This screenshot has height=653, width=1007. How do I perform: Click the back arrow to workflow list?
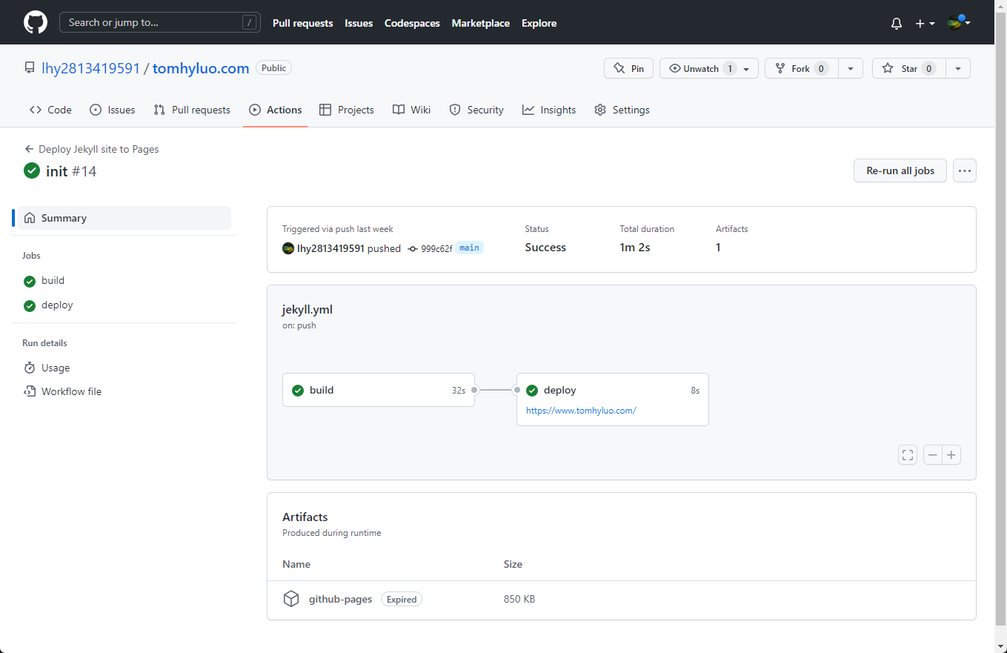point(30,149)
